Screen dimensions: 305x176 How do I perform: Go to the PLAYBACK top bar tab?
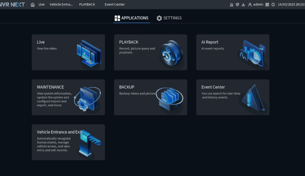[87, 5]
